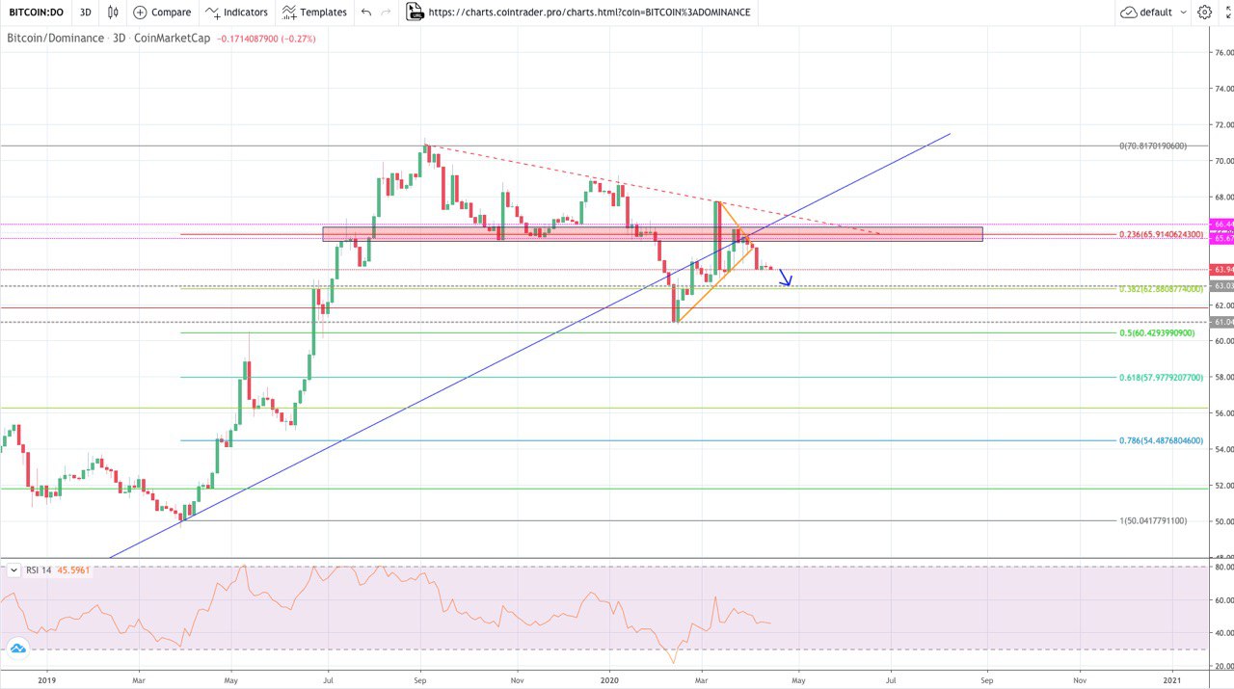Click the 0.236 Fibonacci level label

coord(1161,234)
